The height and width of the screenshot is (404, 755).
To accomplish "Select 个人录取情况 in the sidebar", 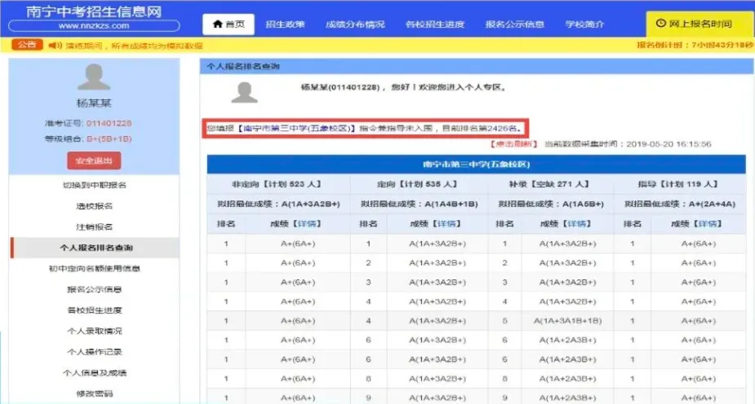I will pos(95,331).
